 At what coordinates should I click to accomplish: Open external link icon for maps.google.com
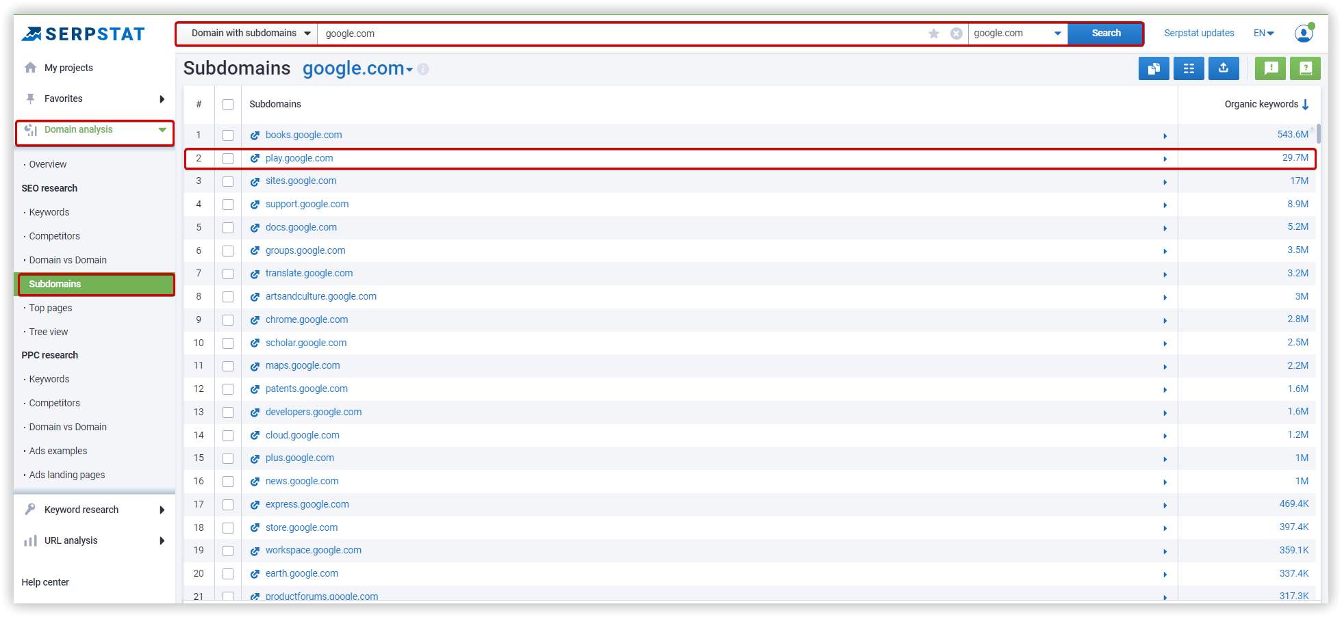(x=255, y=366)
